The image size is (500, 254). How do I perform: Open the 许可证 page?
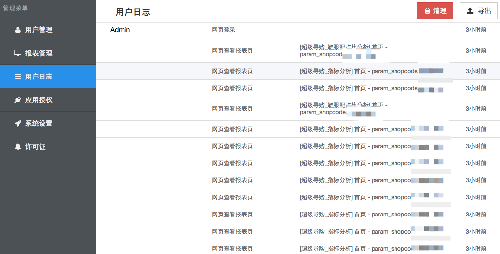tap(35, 147)
